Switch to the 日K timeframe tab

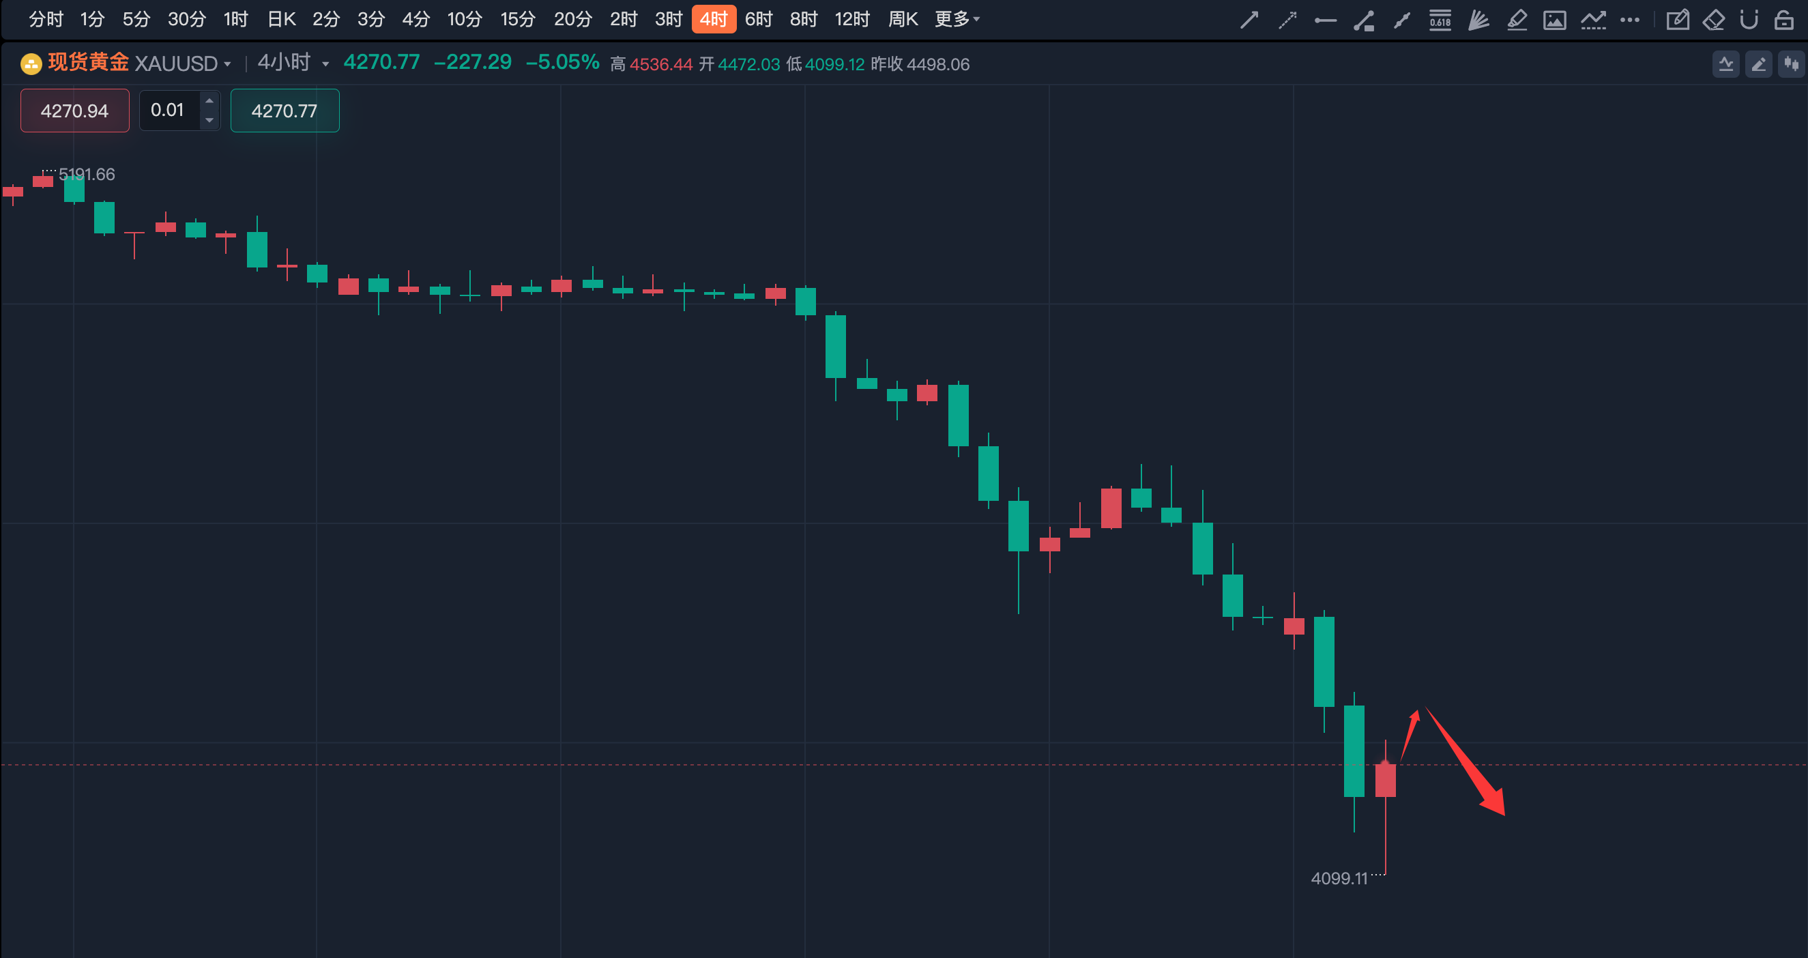(x=282, y=20)
